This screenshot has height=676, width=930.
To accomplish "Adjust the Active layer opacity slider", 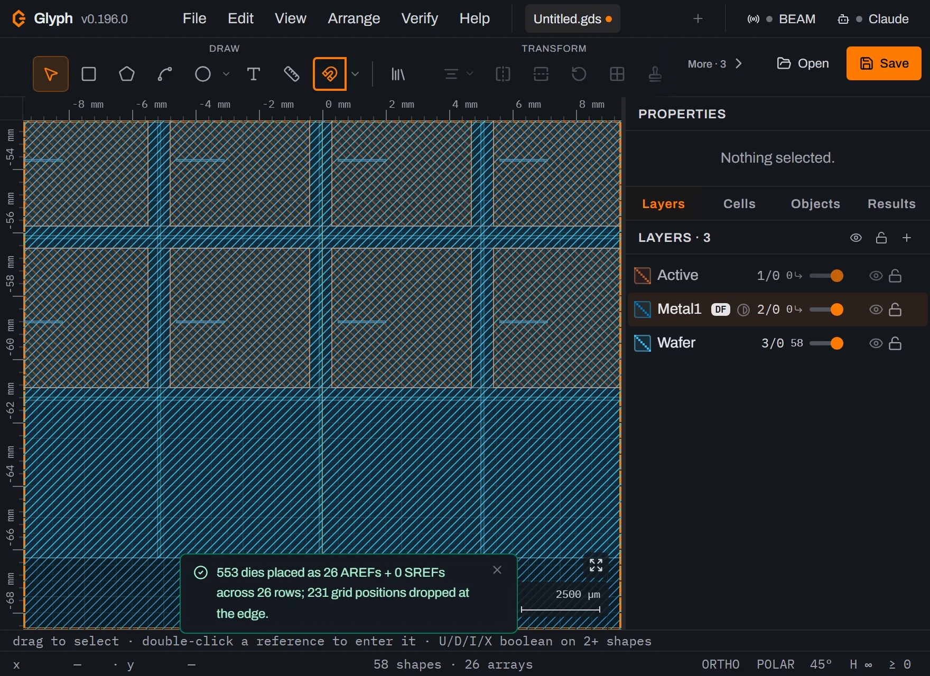I will click(826, 276).
